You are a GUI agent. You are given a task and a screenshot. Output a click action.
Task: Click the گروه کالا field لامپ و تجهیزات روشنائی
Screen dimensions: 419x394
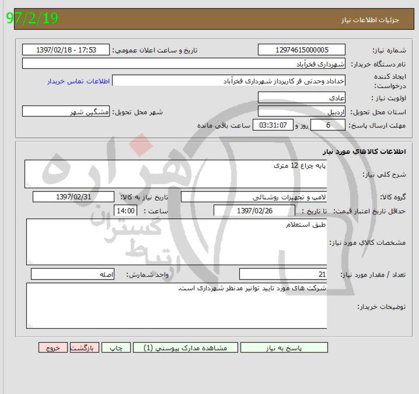[x=254, y=197]
